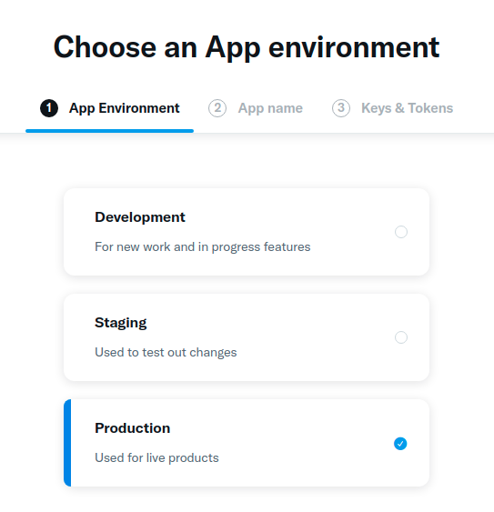Choose the Staging environment card

(x=247, y=337)
